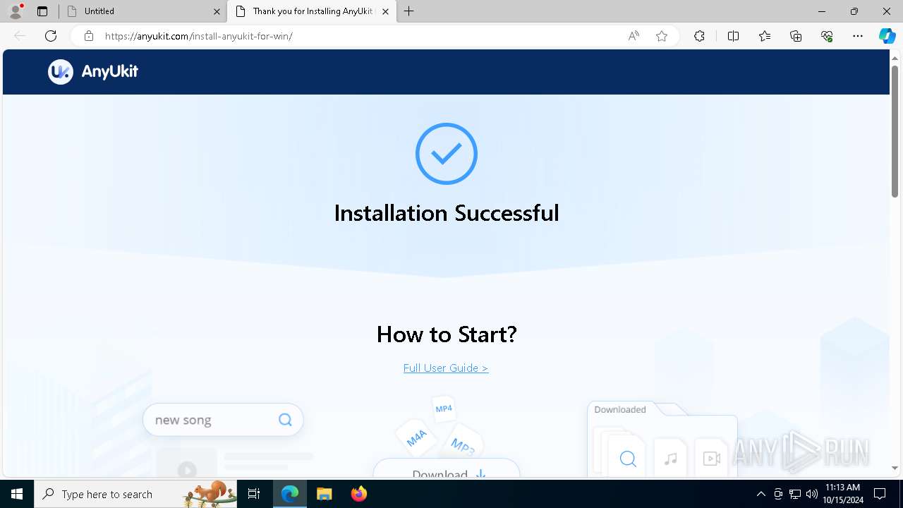Open the Full User Guide link
Viewport: 903px width, 508px height.
click(x=446, y=368)
